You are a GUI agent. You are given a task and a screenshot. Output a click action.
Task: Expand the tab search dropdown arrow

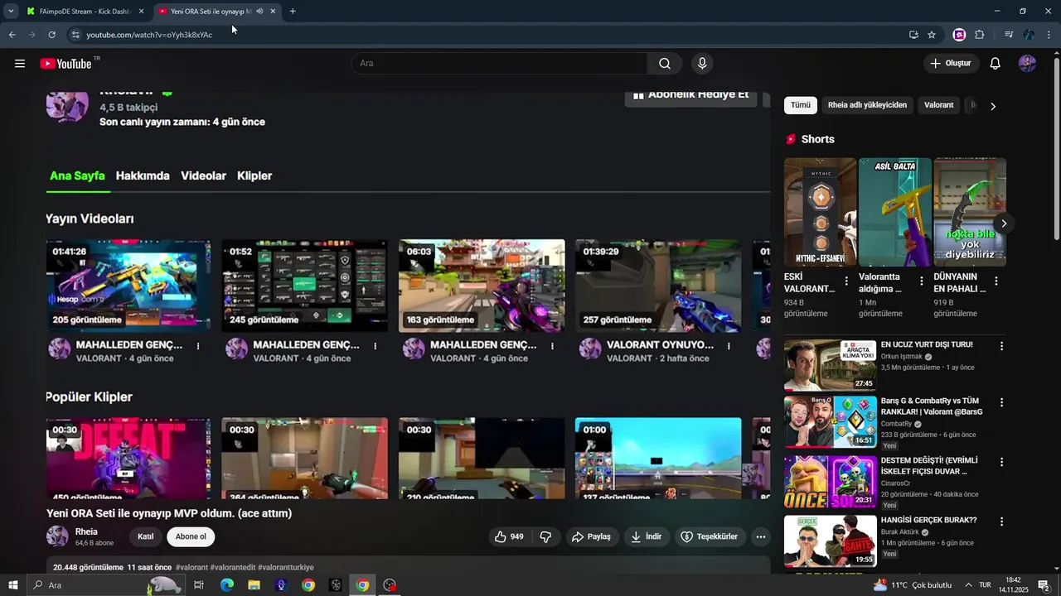coord(11,12)
